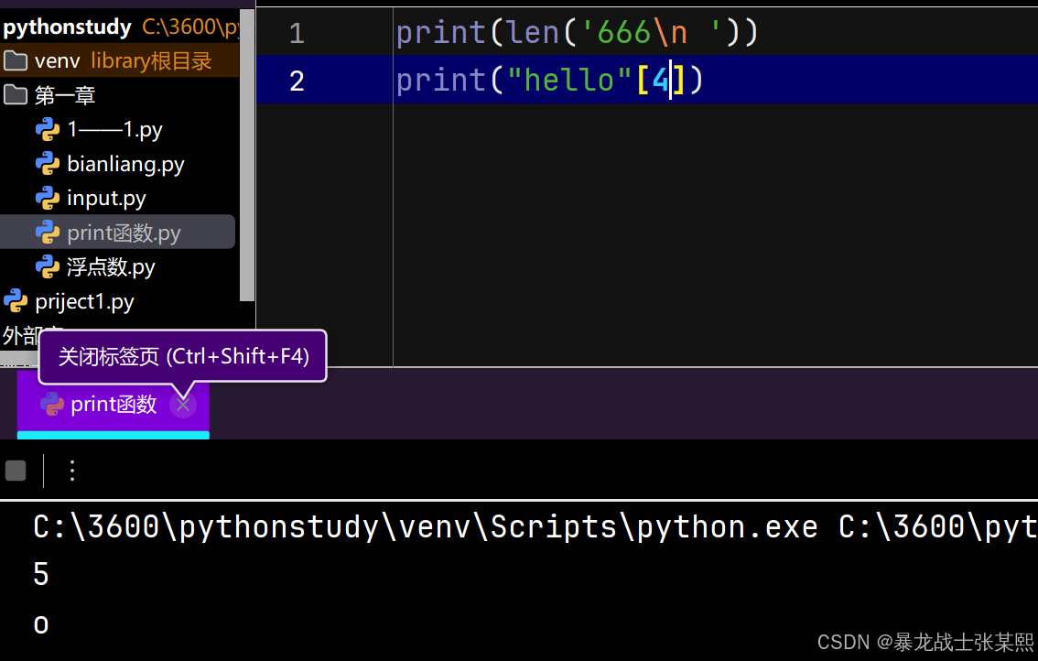
Task: Click the Python icon beside bianliang.py
Action: [48, 163]
